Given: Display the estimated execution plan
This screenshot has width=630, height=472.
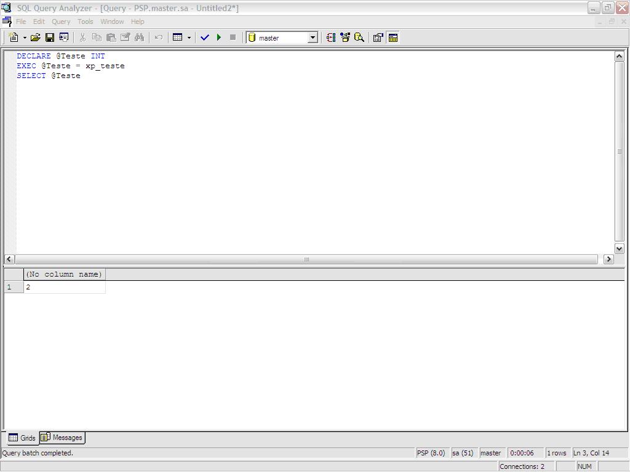Looking at the screenshot, I should click(330, 37).
